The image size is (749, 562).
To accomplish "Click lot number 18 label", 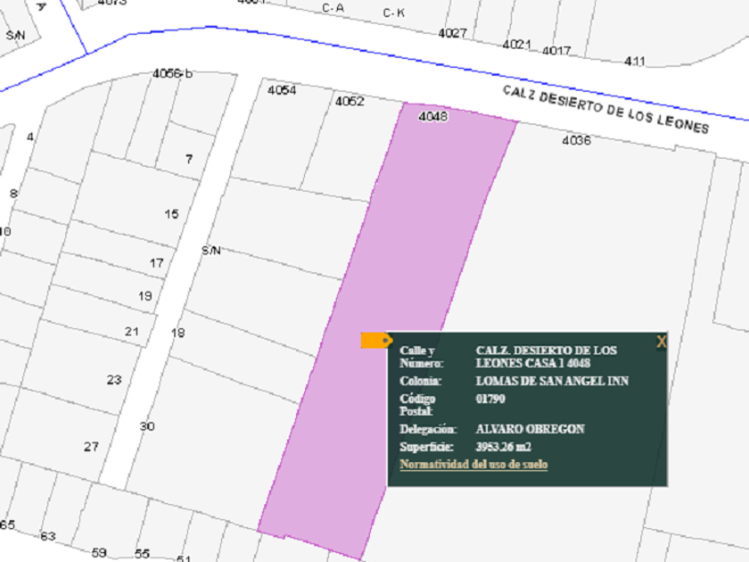I will [177, 333].
